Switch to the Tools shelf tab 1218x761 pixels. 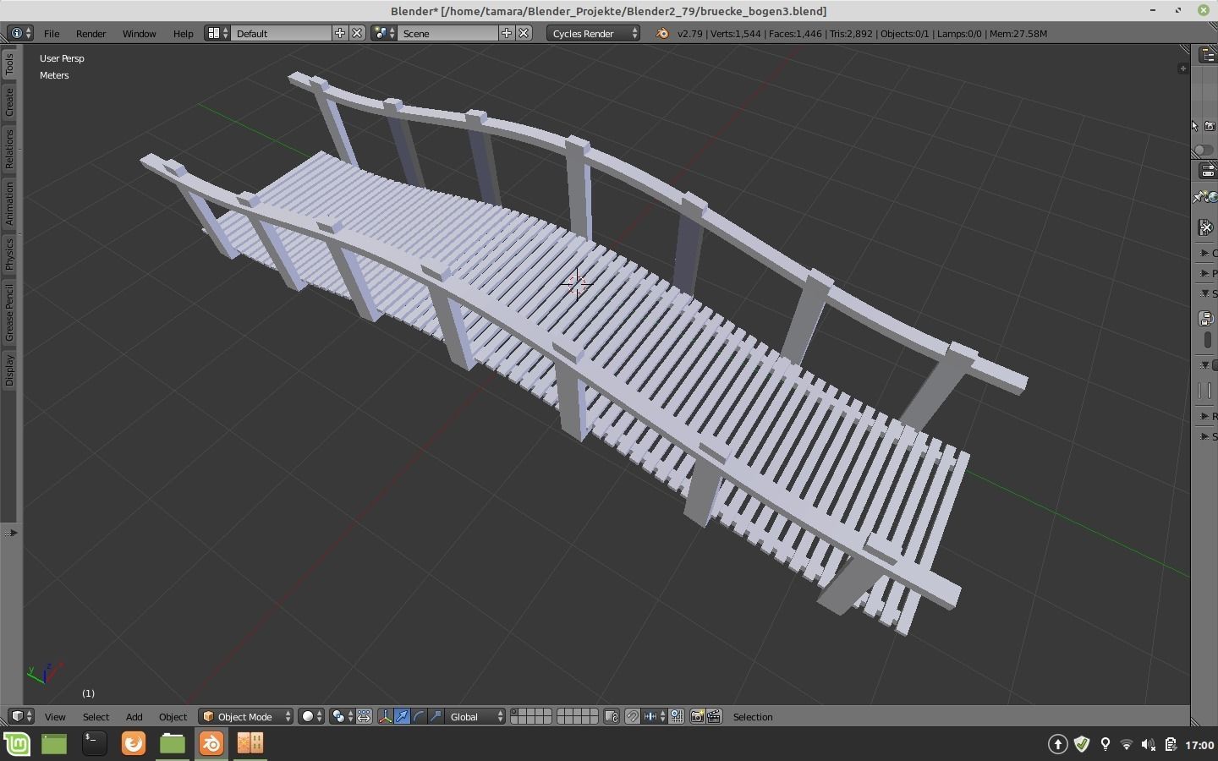click(9, 63)
